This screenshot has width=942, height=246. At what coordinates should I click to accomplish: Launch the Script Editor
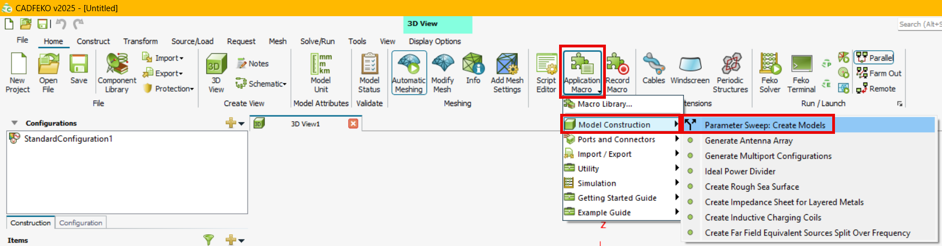tap(546, 73)
